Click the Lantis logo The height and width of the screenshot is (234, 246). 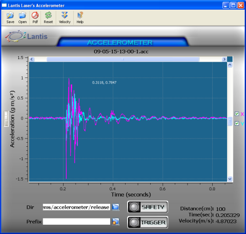[26, 36]
